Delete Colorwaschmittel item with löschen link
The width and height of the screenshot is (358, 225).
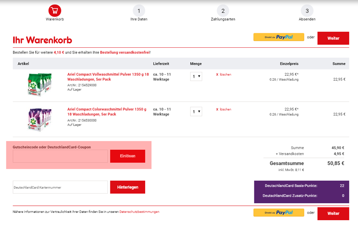coord(224,110)
